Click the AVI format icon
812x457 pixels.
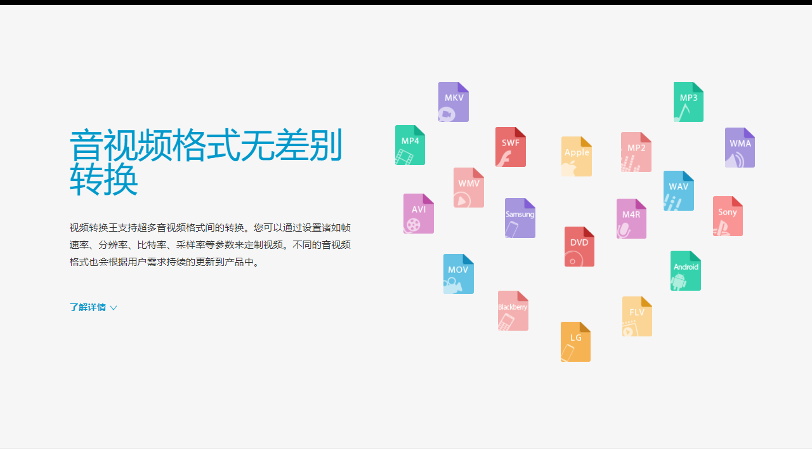(418, 213)
